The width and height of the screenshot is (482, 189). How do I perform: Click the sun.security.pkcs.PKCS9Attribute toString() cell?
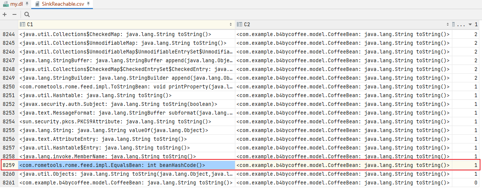pos(126,121)
